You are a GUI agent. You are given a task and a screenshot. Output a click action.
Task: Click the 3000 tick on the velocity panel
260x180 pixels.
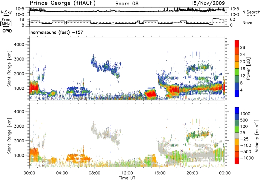19,126
